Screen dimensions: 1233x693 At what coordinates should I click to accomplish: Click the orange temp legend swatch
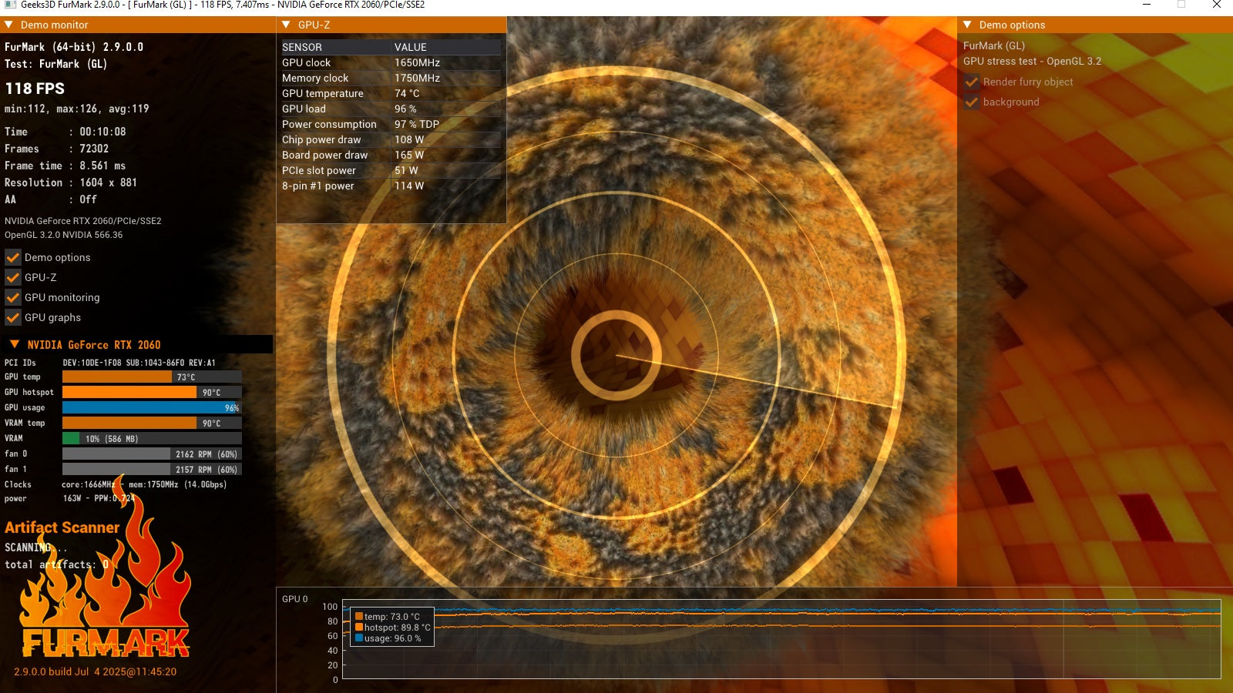(359, 616)
